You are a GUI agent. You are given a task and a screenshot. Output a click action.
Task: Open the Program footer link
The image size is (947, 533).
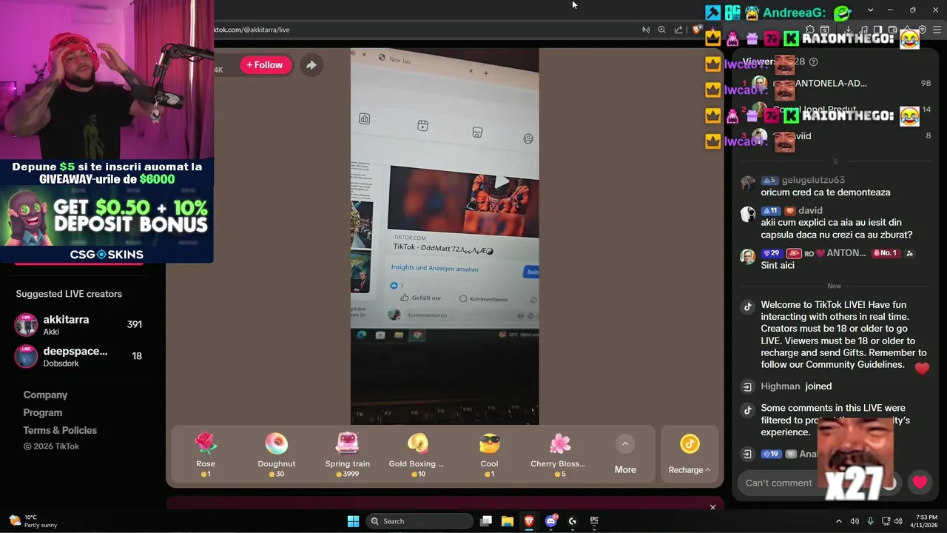pos(43,413)
